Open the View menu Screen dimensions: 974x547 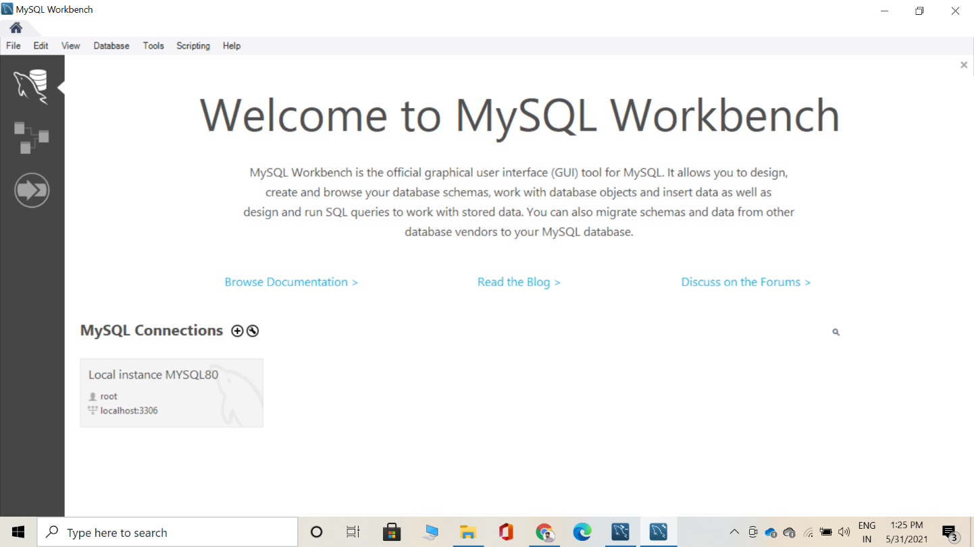71,46
